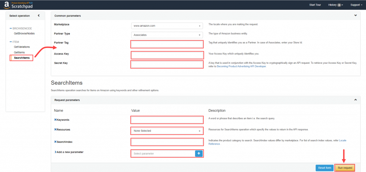366x172 pixels.
Task: Click the Add a new parameter label
Action: point(70,152)
